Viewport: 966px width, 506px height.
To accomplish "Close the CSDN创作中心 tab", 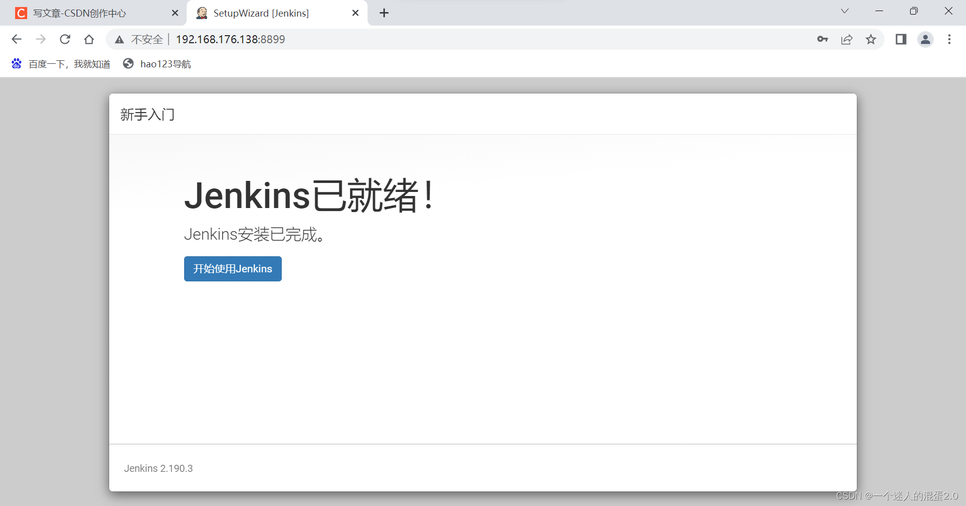I will [x=175, y=13].
